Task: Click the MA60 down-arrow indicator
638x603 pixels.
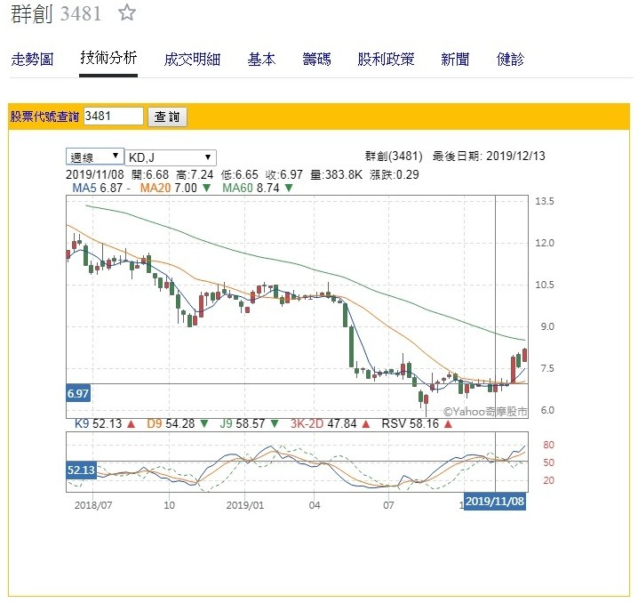Action: click(x=289, y=188)
